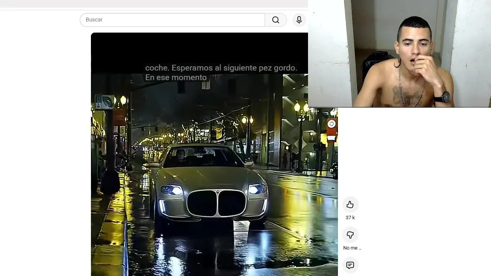491x276 pixels.
Task: Click the 'No me ...' dislike label
Action: [352, 248]
